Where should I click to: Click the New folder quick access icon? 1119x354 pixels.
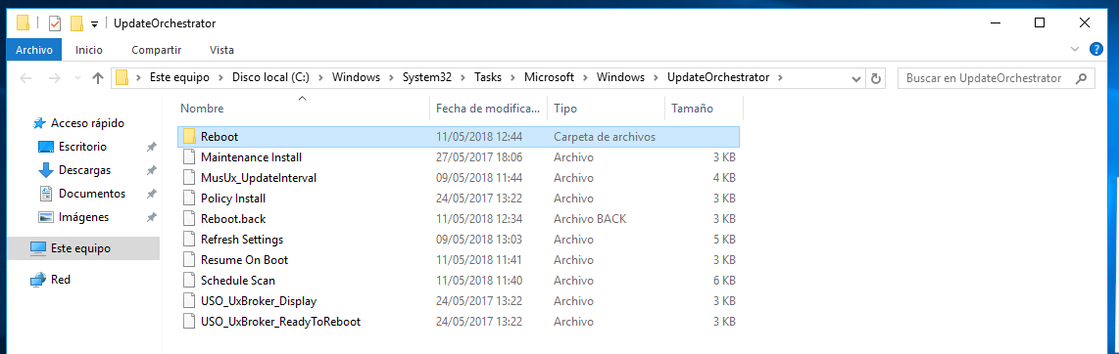tap(76, 23)
